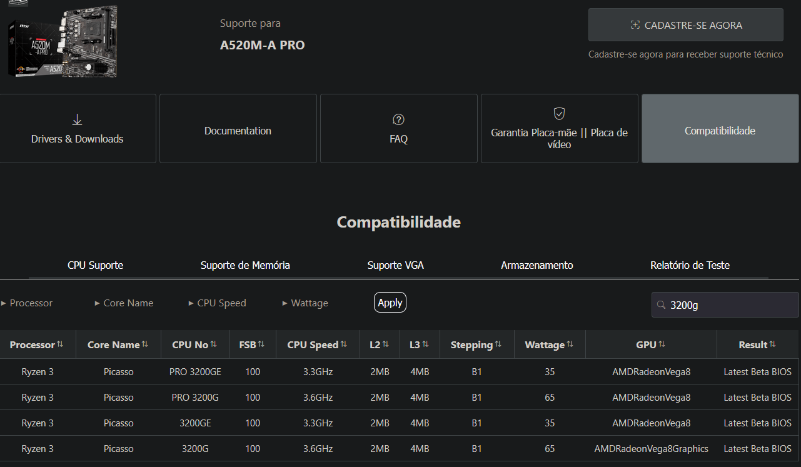Click the Apply filter button

click(x=390, y=303)
